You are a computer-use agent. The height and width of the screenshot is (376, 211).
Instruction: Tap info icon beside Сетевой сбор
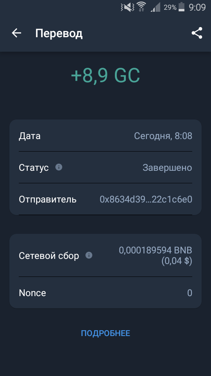(89, 255)
